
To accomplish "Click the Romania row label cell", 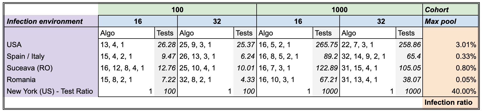I will click(x=51, y=80).
